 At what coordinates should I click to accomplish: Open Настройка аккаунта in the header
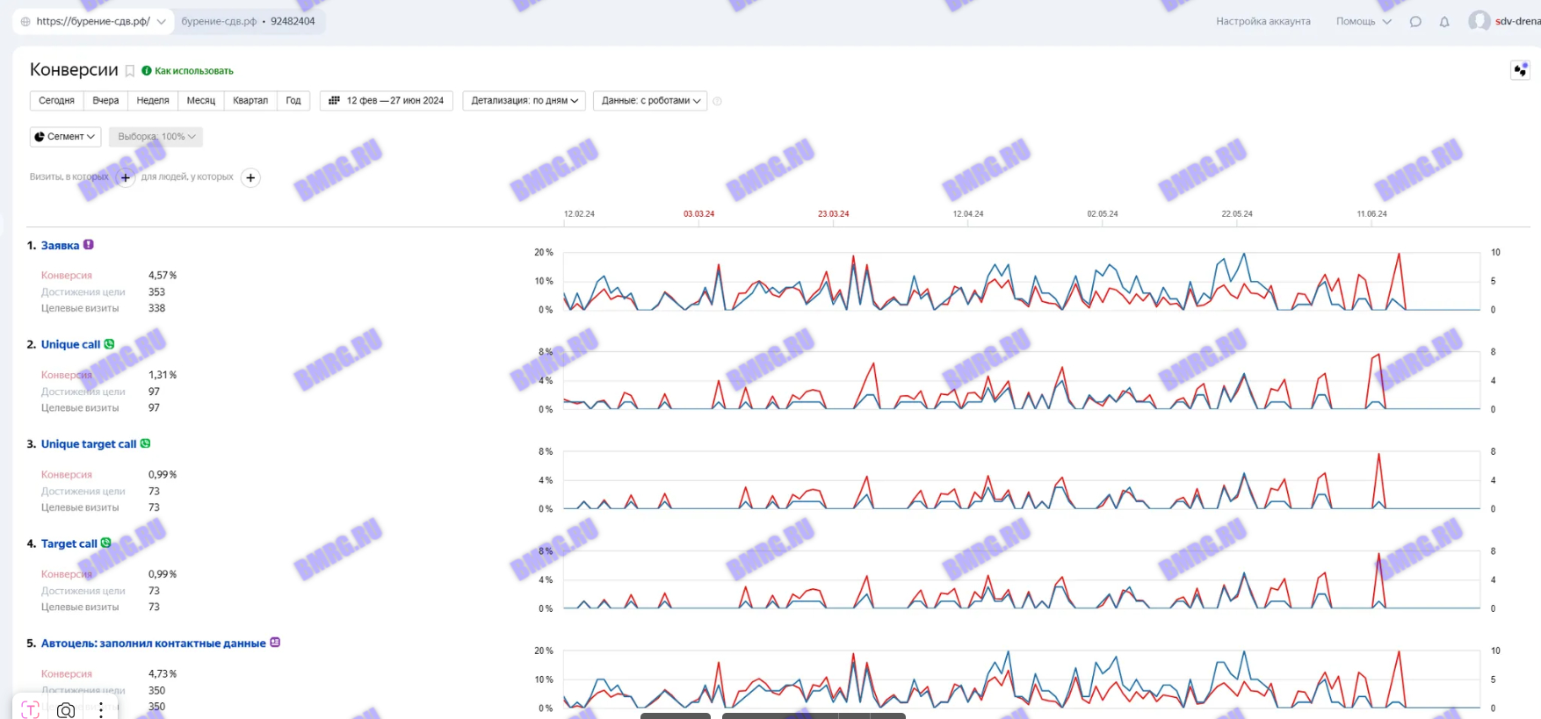1262,22
